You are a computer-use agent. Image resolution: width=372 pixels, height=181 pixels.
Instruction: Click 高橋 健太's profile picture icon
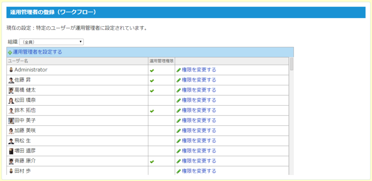[x=11, y=90]
